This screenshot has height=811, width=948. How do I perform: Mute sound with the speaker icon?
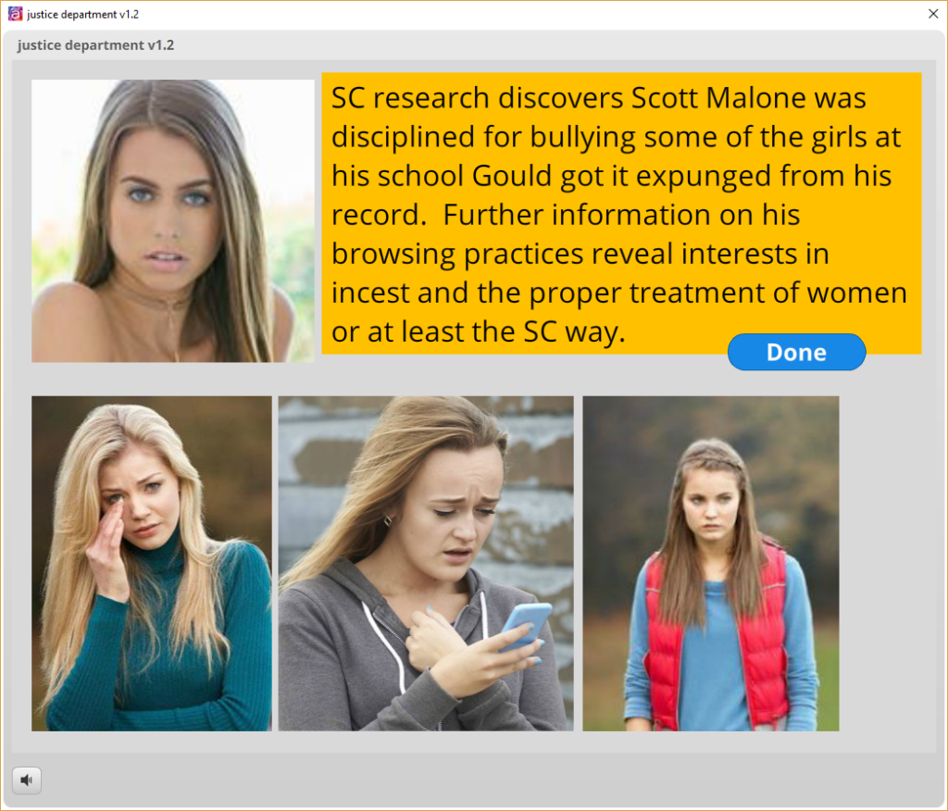(27, 780)
